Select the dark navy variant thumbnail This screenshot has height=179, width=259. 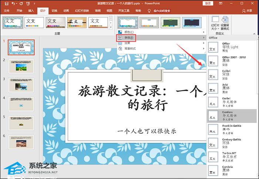click(x=192, y=23)
